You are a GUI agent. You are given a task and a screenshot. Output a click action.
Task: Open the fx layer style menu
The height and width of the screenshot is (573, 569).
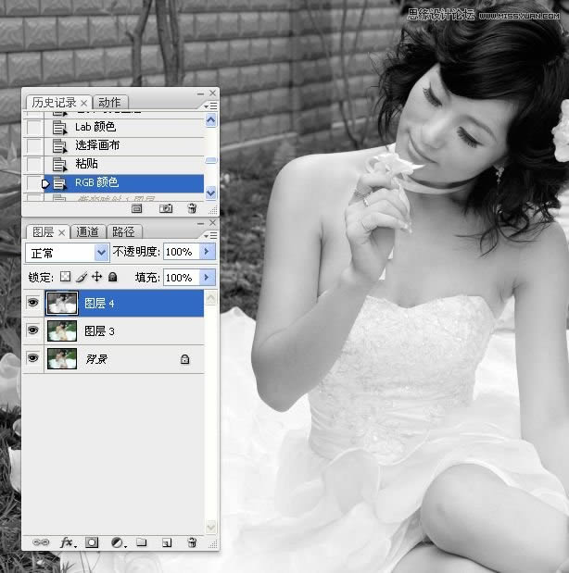pyautogui.click(x=67, y=542)
